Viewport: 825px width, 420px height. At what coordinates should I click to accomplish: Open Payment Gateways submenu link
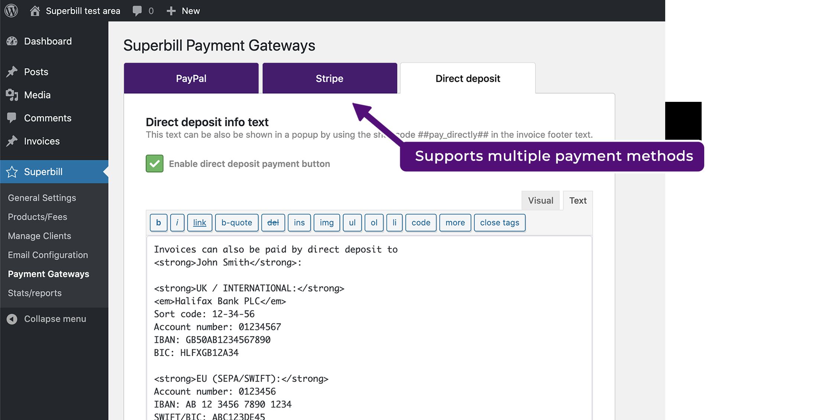click(x=49, y=274)
